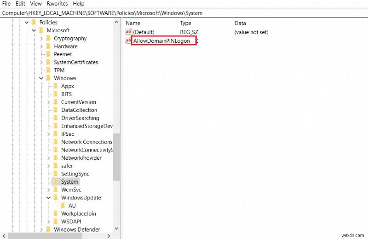The width and height of the screenshot is (368, 239).
Task: Click the DataCollection folder icon
Action: point(56,110)
